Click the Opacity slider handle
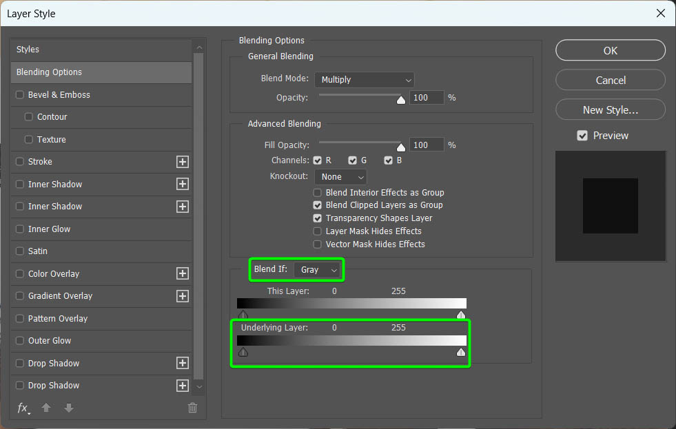676x429 pixels. click(401, 100)
